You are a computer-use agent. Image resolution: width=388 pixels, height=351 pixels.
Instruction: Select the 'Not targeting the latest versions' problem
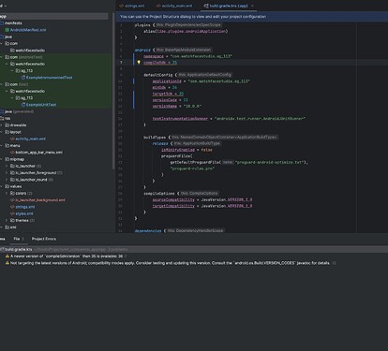point(170,263)
